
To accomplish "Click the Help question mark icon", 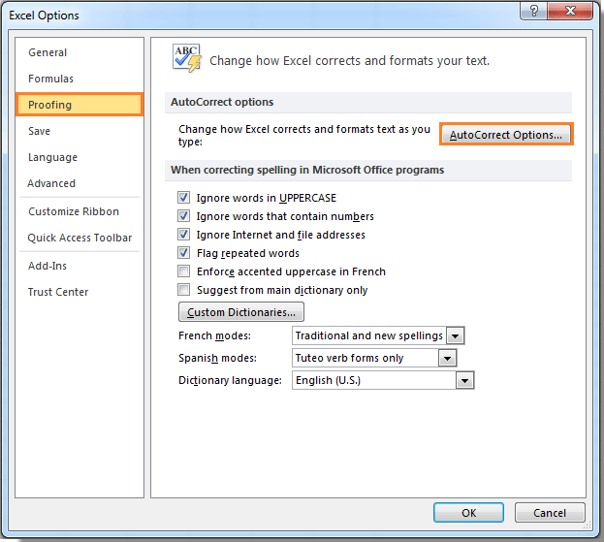I will (533, 11).
